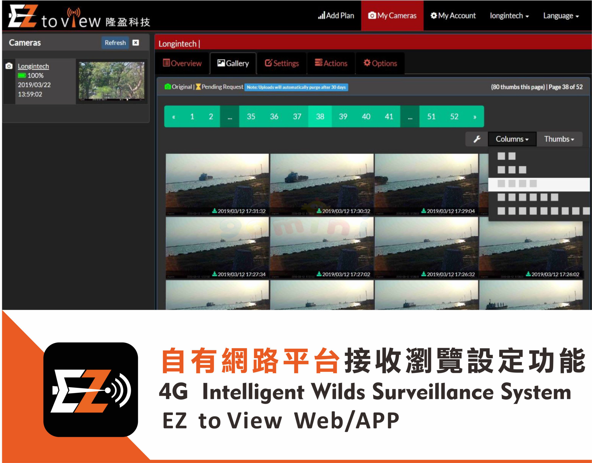Download the 2019/03/12 17:27:02 image

pos(319,274)
